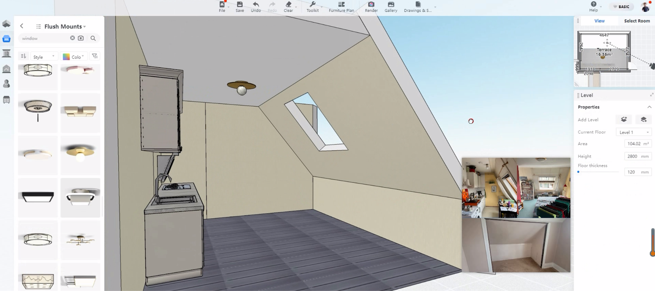Expand the Style filter dropdown
Screen dimensions: 655x291
point(44,56)
